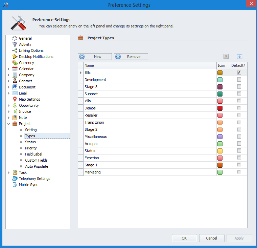The image size is (257, 248).
Task: Check the Default box for Development
Action: click(239, 80)
